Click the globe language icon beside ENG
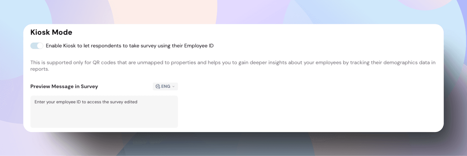Viewport: 467px width, 156px height. tap(158, 86)
